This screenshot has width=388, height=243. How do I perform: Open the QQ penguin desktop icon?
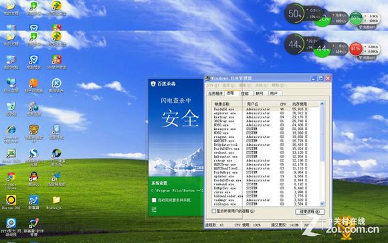click(x=33, y=177)
